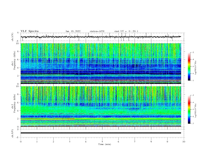Click the time axis tick label '0'
This screenshot has width=207, height=159.
[21, 142]
